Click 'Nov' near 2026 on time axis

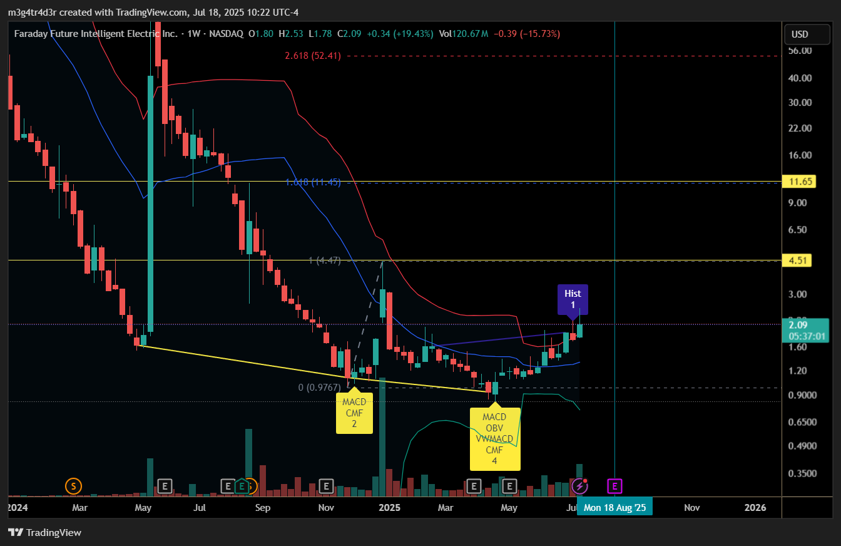pyautogui.click(x=691, y=508)
